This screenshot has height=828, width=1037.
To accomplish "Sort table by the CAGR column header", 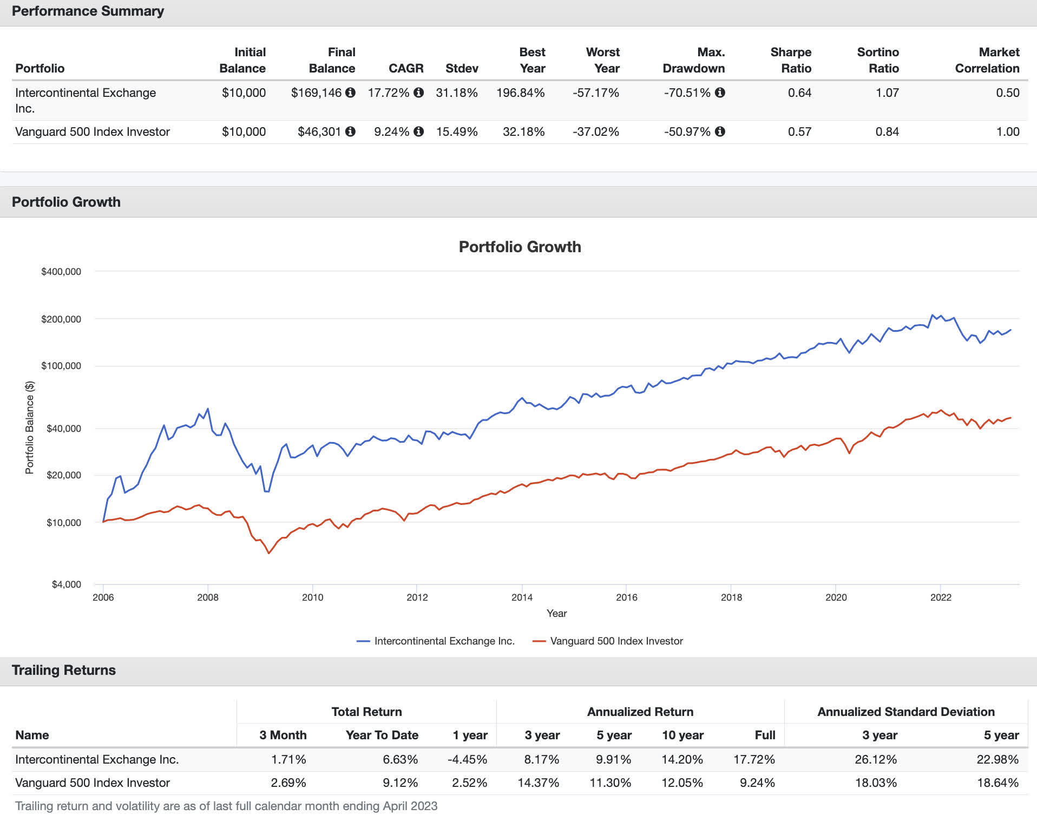I will coord(406,68).
